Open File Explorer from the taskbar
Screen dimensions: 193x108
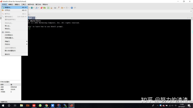pyautogui.click(x=21, y=105)
